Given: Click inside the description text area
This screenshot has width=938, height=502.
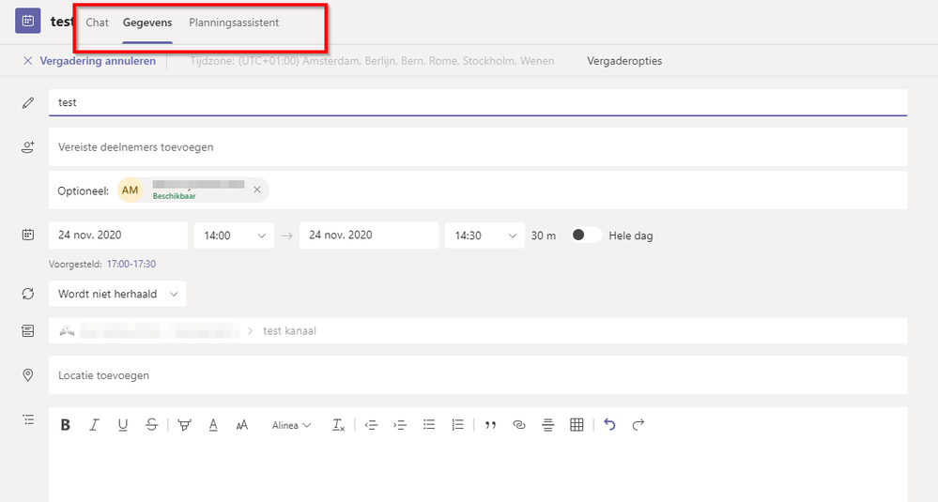Looking at the screenshot, I should click(x=477, y=472).
